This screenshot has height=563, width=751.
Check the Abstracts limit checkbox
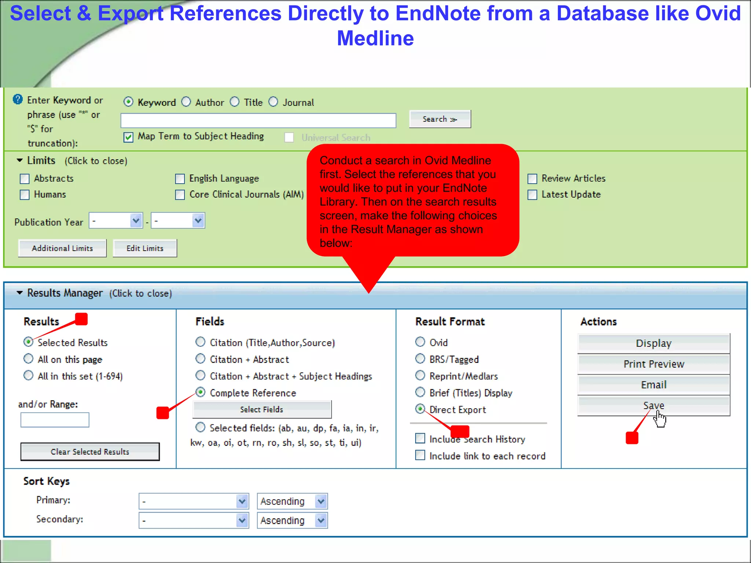tap(25, 179)
